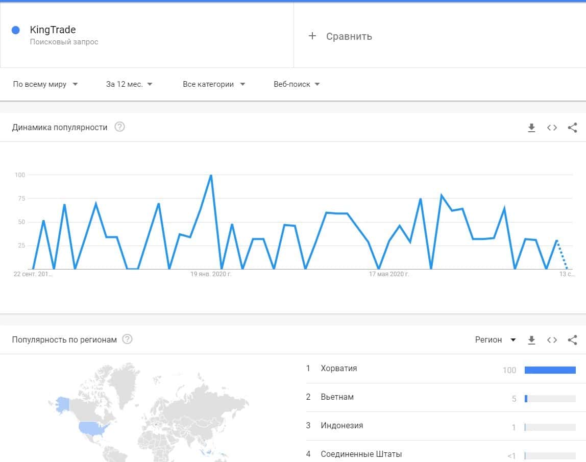Download the interest over time chart data
This screenshot has height=462, width=586.
point(531,128)
